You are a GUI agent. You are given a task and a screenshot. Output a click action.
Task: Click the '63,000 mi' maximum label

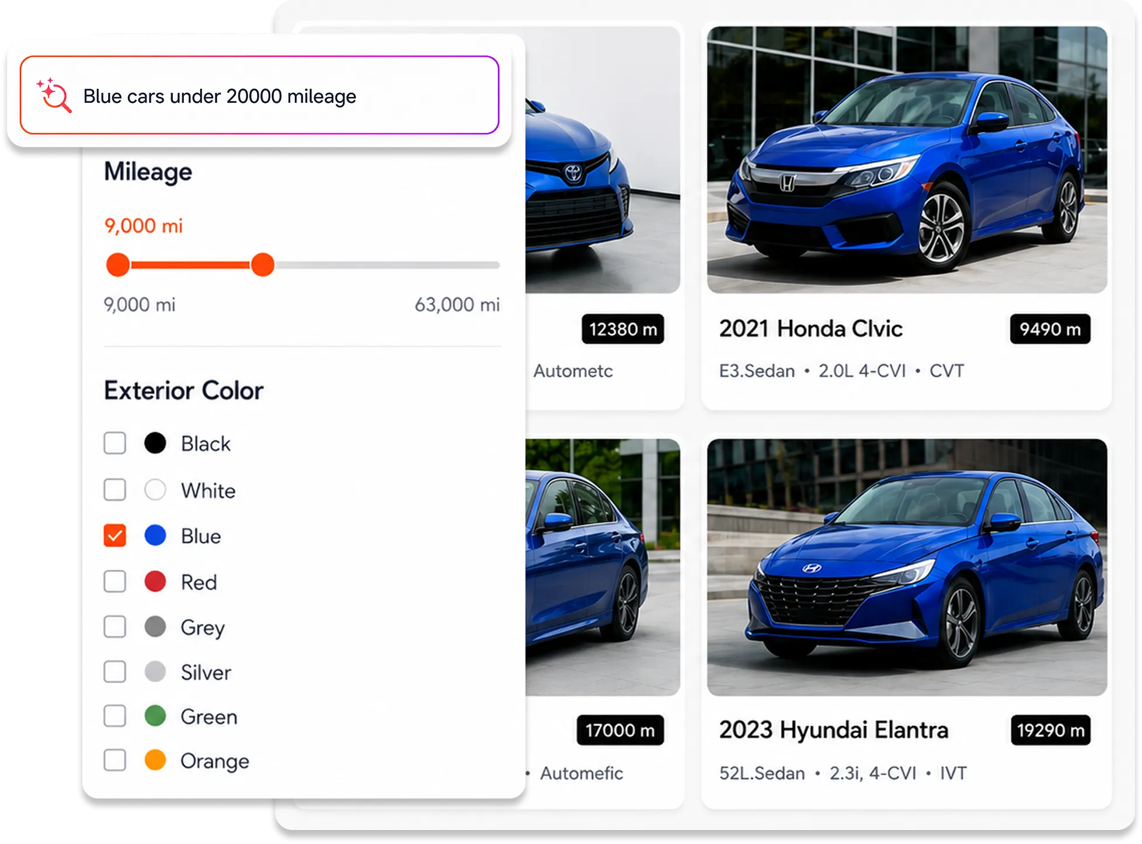click(457, 305)
